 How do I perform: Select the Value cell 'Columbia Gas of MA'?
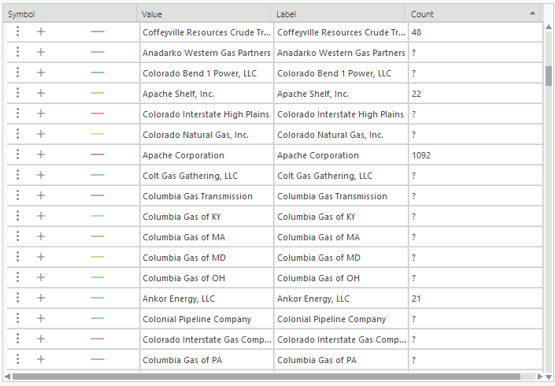[x=207, y=236]
